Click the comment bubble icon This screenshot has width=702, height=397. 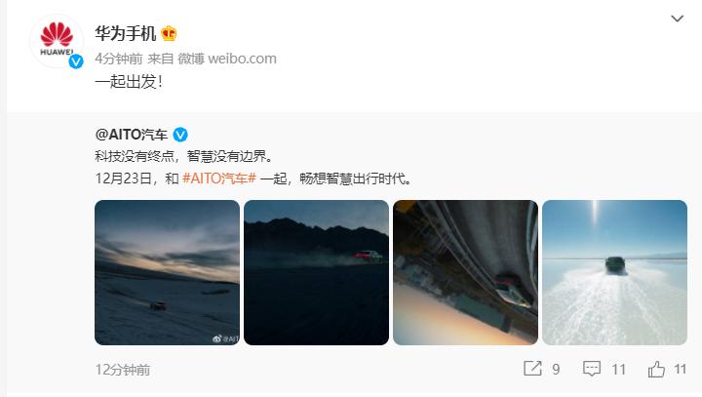pyautogui.click(x=592, y=369)
